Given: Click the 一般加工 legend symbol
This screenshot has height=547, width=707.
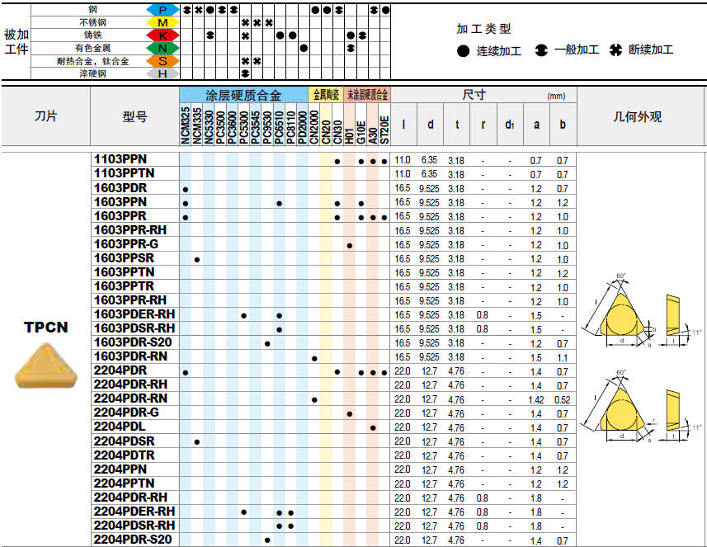Looking at the screenshot, I should [541, 50].
